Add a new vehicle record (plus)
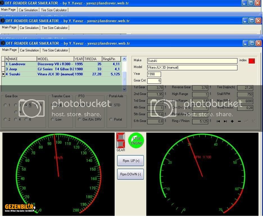Image resolution: width=263 pixels, height=217 pixels. [232, 121]
